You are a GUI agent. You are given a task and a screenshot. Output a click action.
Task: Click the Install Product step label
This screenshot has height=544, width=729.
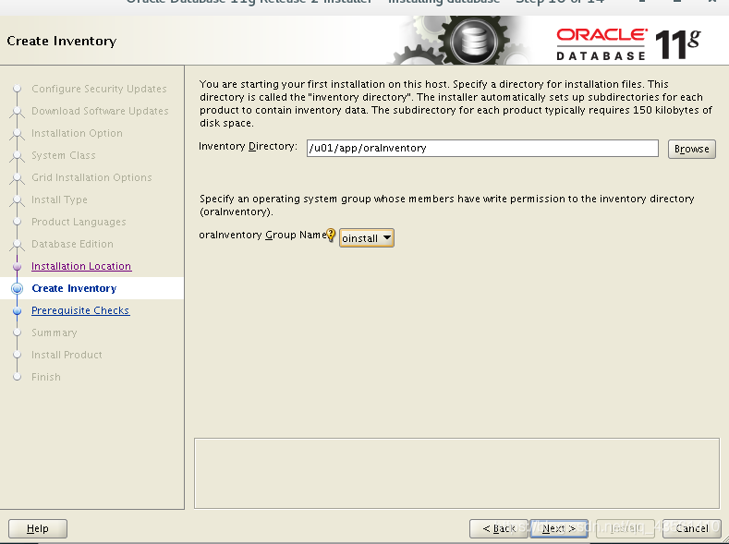pos(67,355)
